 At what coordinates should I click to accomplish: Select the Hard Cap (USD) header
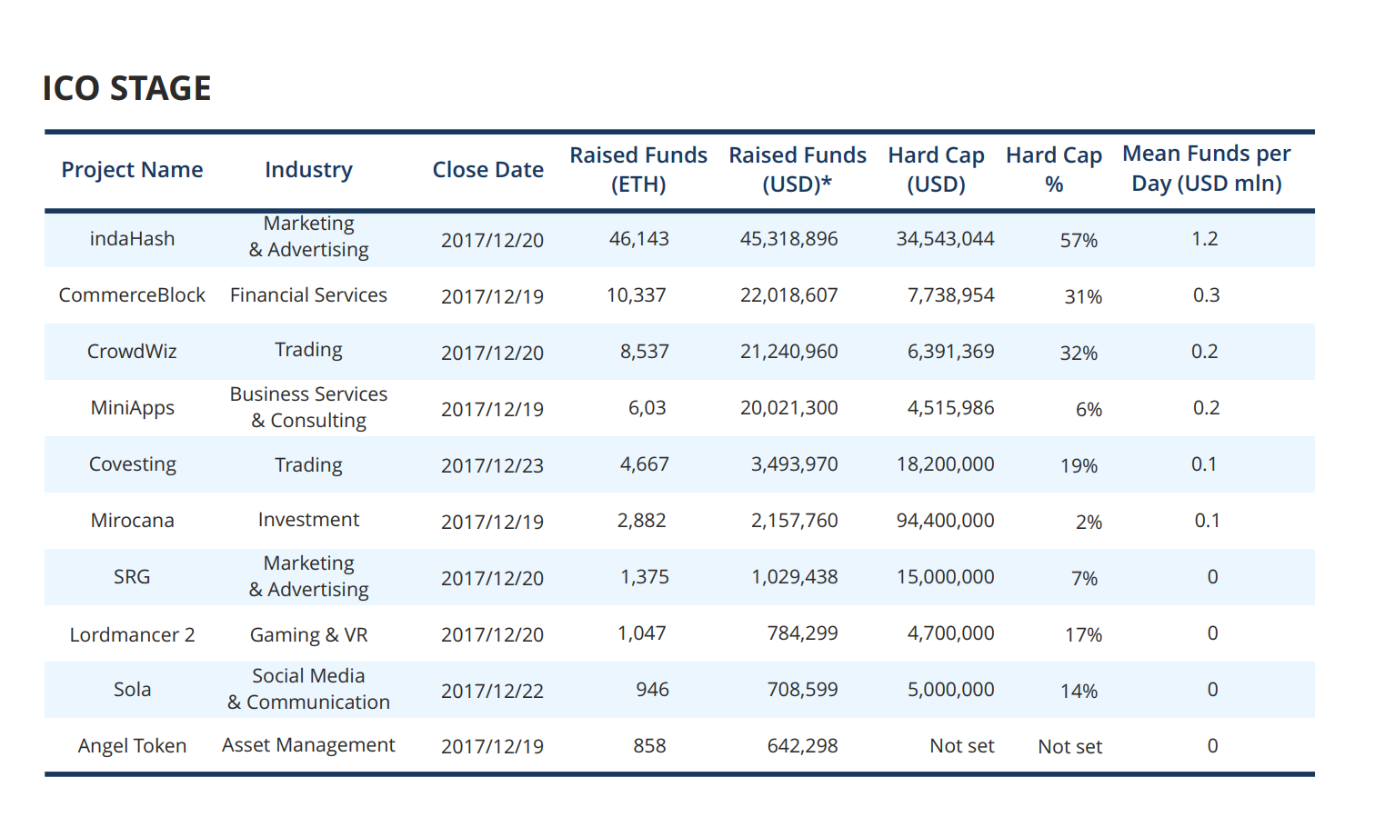click(x=937, y=170)
